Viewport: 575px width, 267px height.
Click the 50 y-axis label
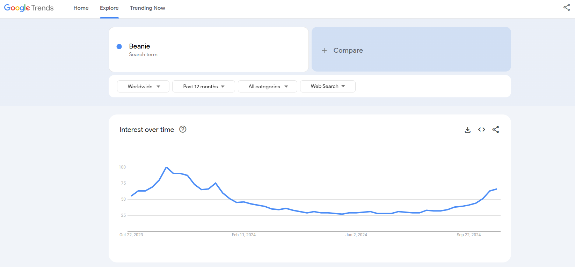(123, 199)
